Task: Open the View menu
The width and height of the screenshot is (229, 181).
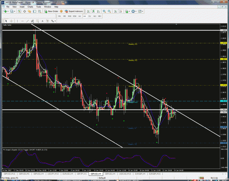Action: 14,7
